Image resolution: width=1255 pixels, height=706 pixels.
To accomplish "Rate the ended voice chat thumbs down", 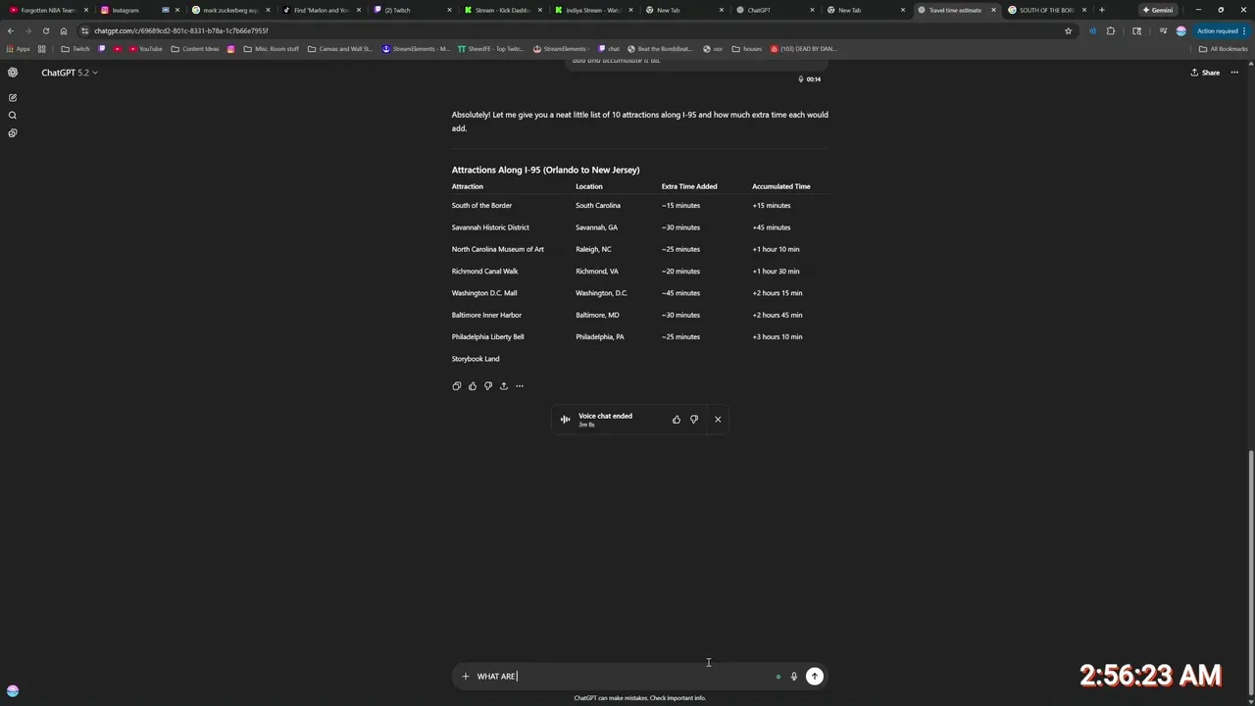I will click(x=694, y=420).
